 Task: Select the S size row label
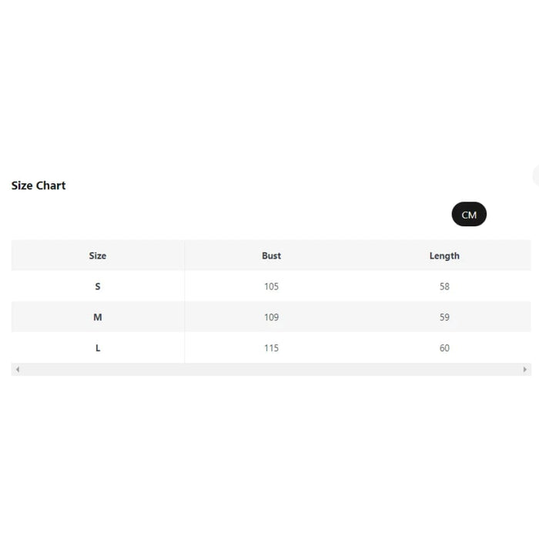coord(98,286)
